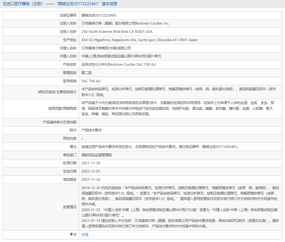Click the 代理人名称 label

pyautogui.click(x=68, y=48)
